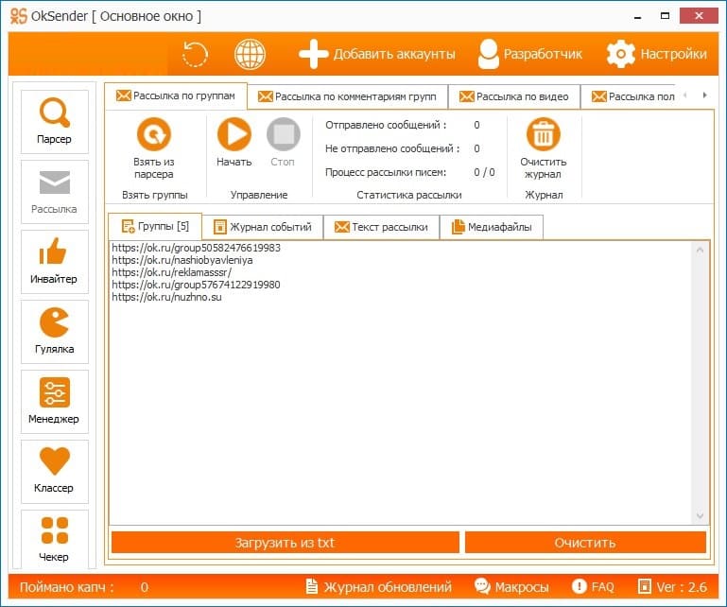Open the Менеджер sidebar tool
This screenshot has width=727, height=607.
[x=54, y=401]
